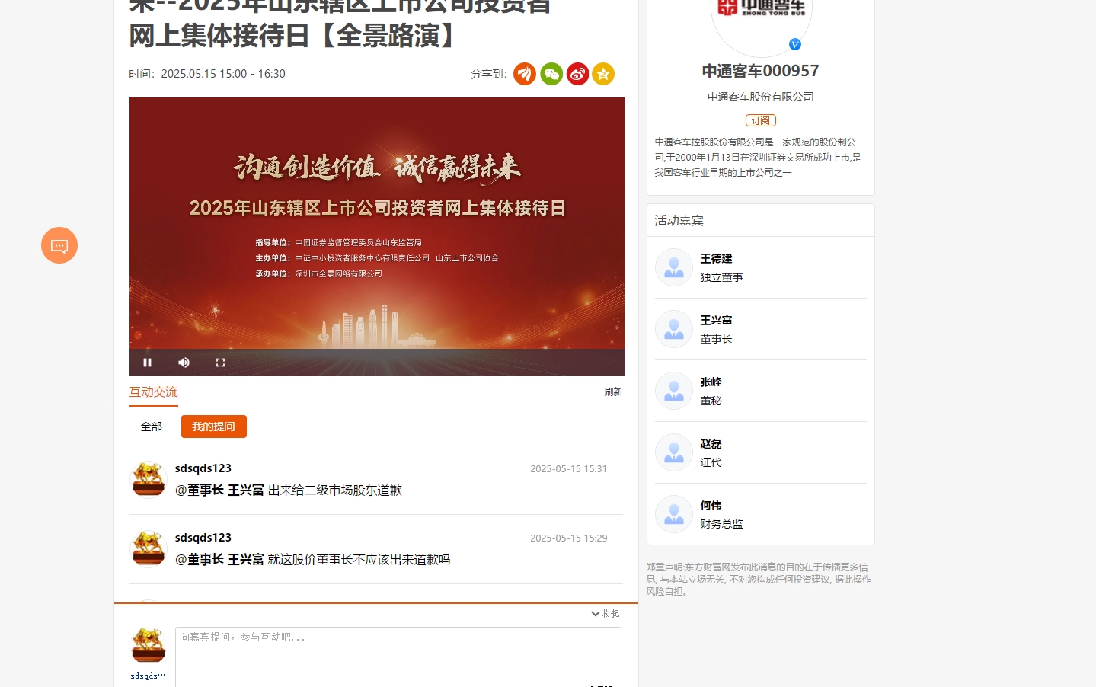Share to WeChat with green icon
The width and height of the screenshot is (1096, 687).
click(551, 74)
